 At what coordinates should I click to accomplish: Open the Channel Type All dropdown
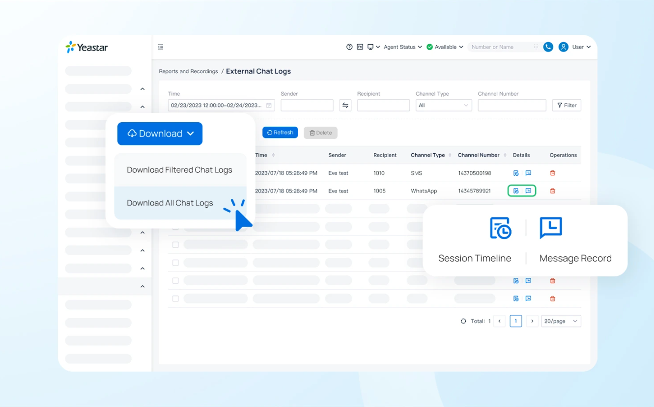[x=444, y=105]
